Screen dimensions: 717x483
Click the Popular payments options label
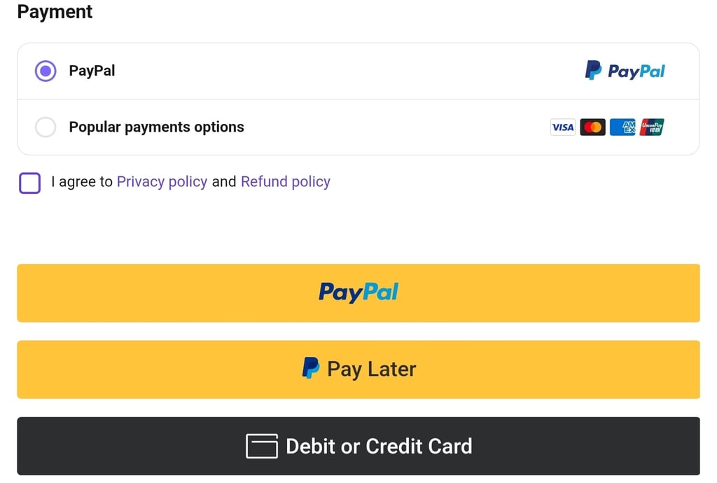pos(156,127)
